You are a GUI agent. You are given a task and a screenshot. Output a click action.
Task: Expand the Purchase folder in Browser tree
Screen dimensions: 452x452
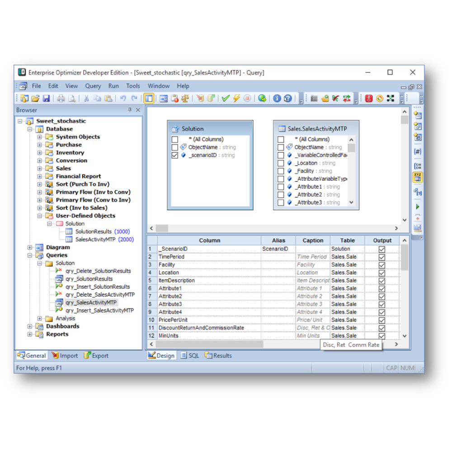pyautogui.click(x=40, y=145)
